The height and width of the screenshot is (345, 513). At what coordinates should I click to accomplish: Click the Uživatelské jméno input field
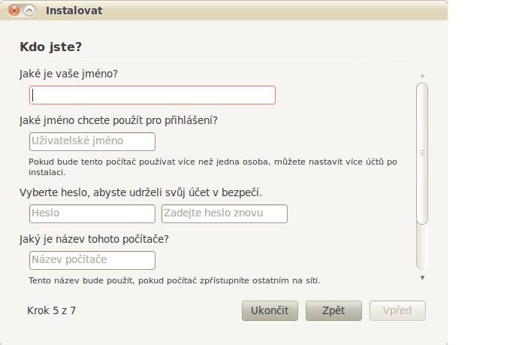coord(92,142)
